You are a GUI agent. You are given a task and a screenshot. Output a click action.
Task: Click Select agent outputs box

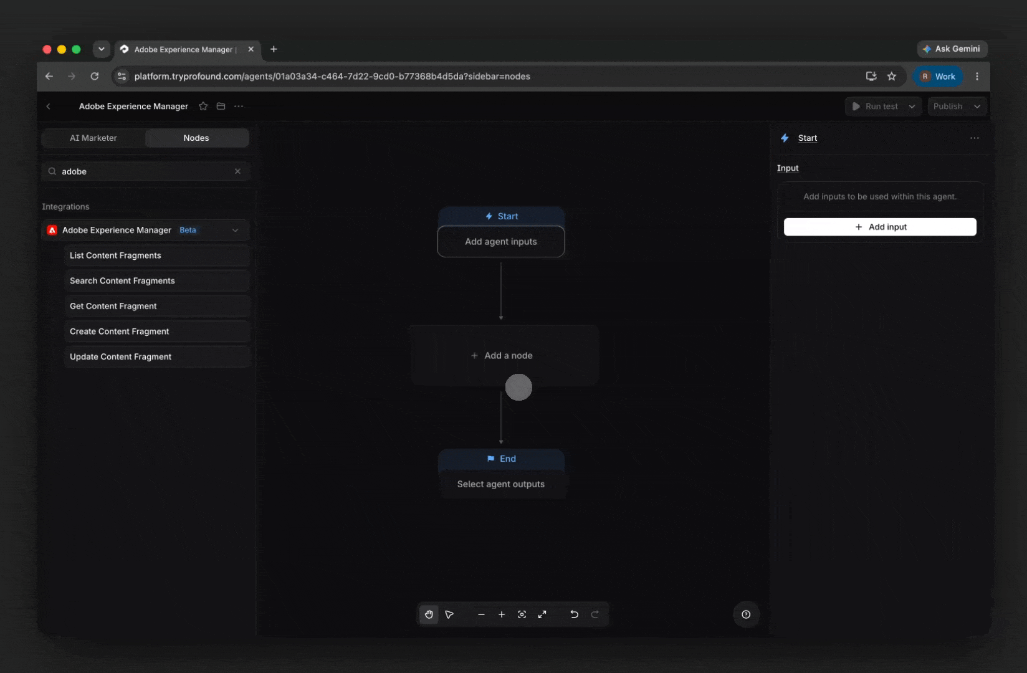[x=501, y=484]
